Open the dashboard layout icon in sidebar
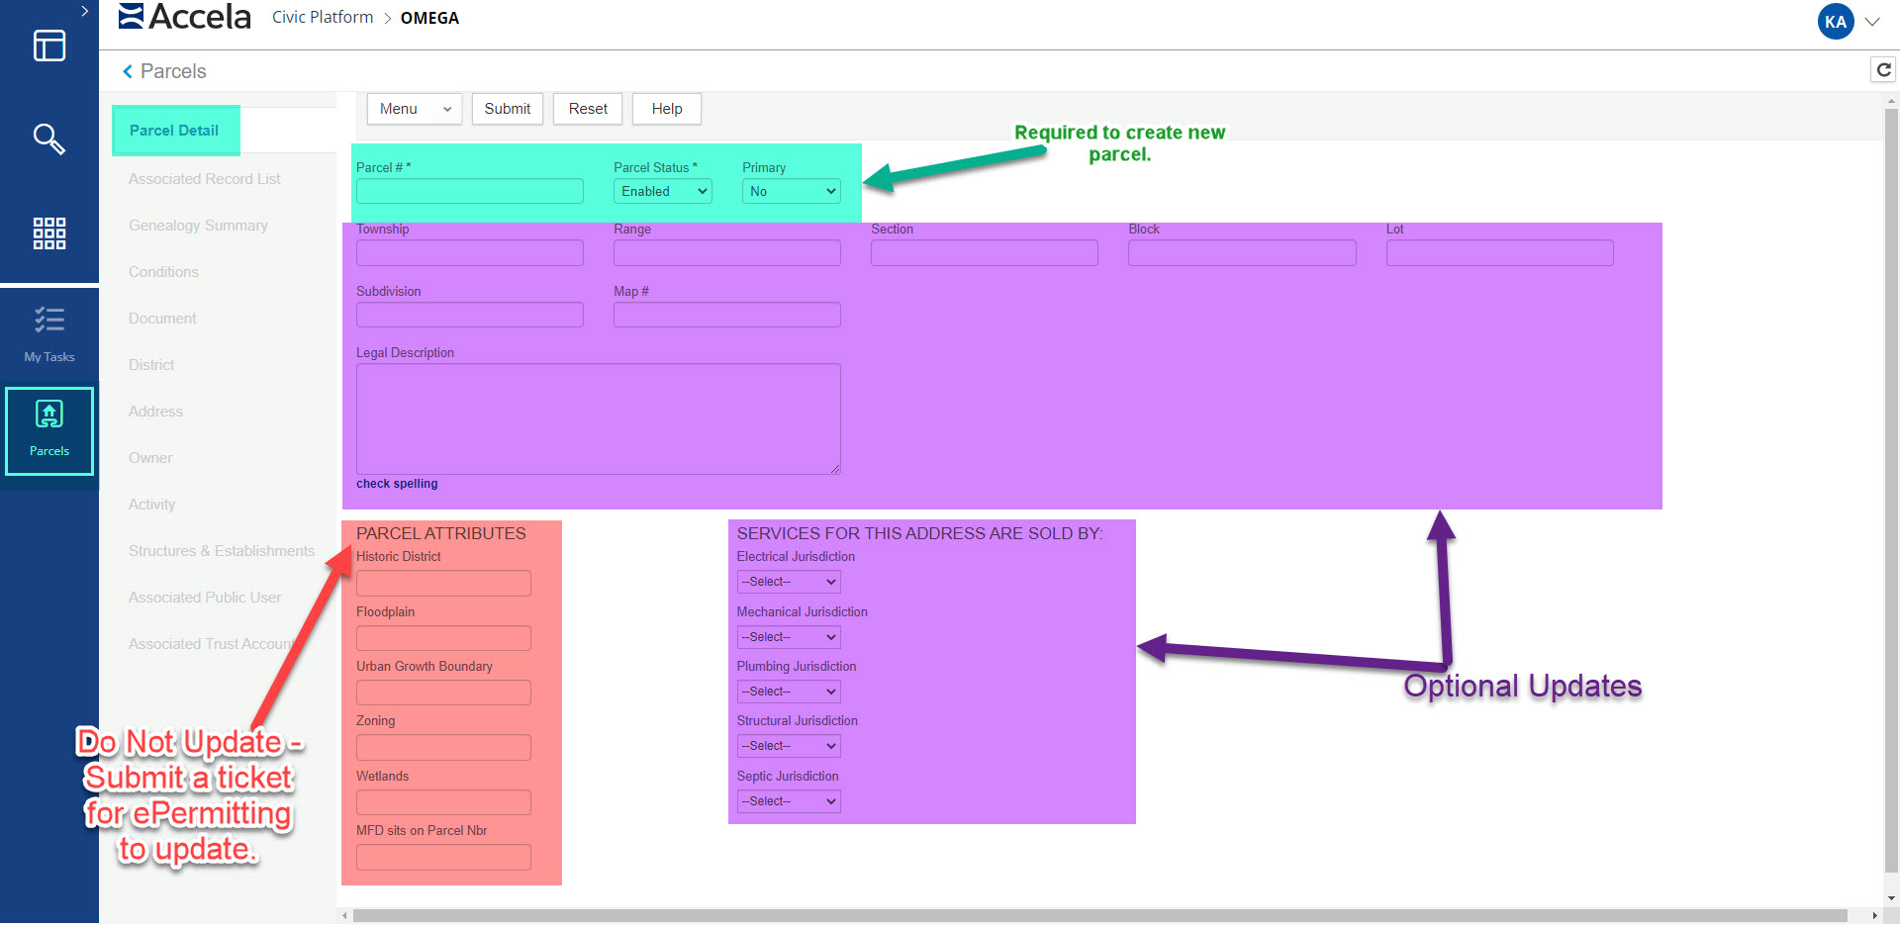 (x=49, y=46)
